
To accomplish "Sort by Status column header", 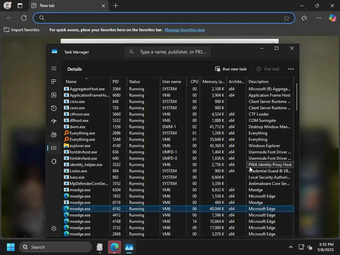I will 143,82.
